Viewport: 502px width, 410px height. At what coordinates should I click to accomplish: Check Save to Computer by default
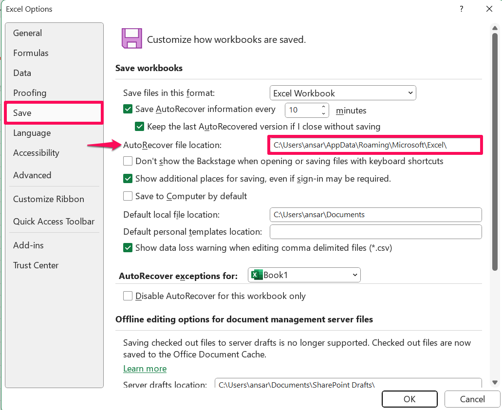[128, 196]
